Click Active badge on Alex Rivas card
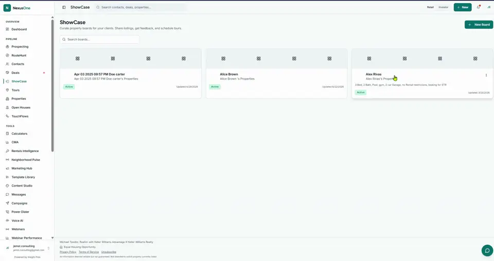This screenshot has width=494, height=261. coord(360,92)
